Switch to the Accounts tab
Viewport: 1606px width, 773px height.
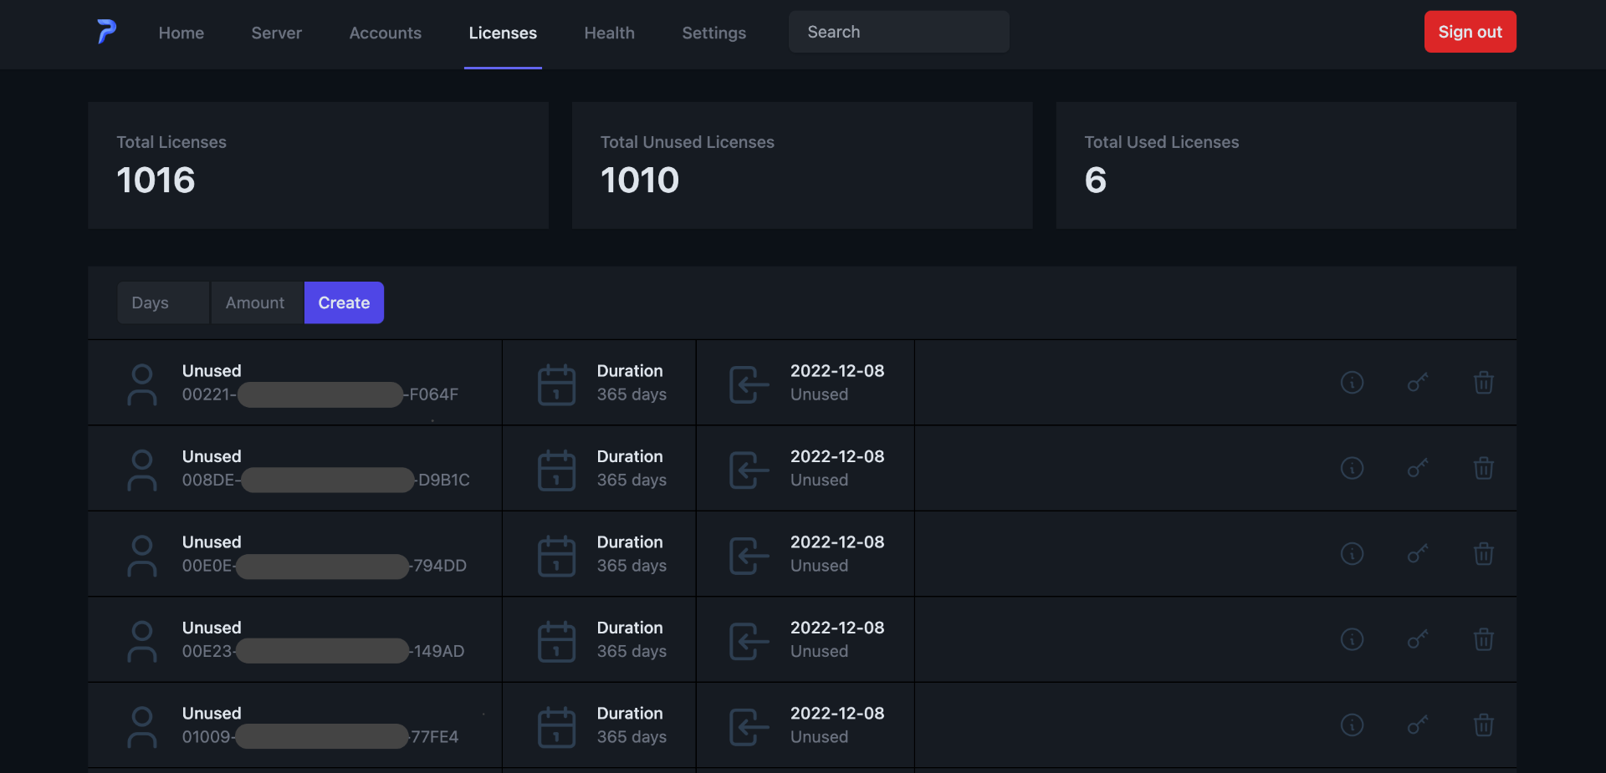(385, 33)
